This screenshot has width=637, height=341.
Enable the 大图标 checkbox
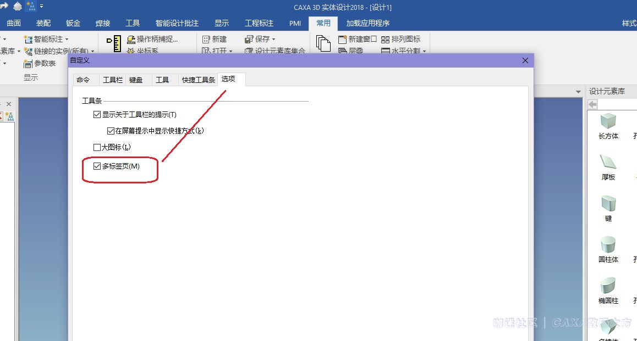coord(97,147)
